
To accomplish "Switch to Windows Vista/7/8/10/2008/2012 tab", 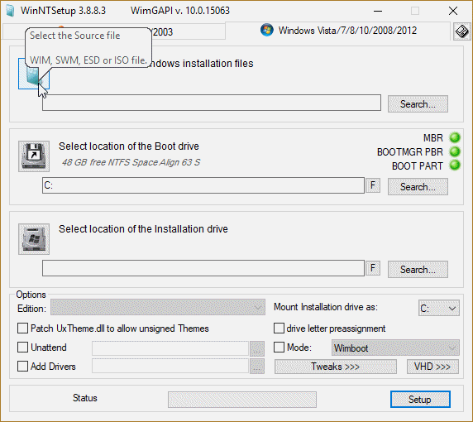I will 338,31.
